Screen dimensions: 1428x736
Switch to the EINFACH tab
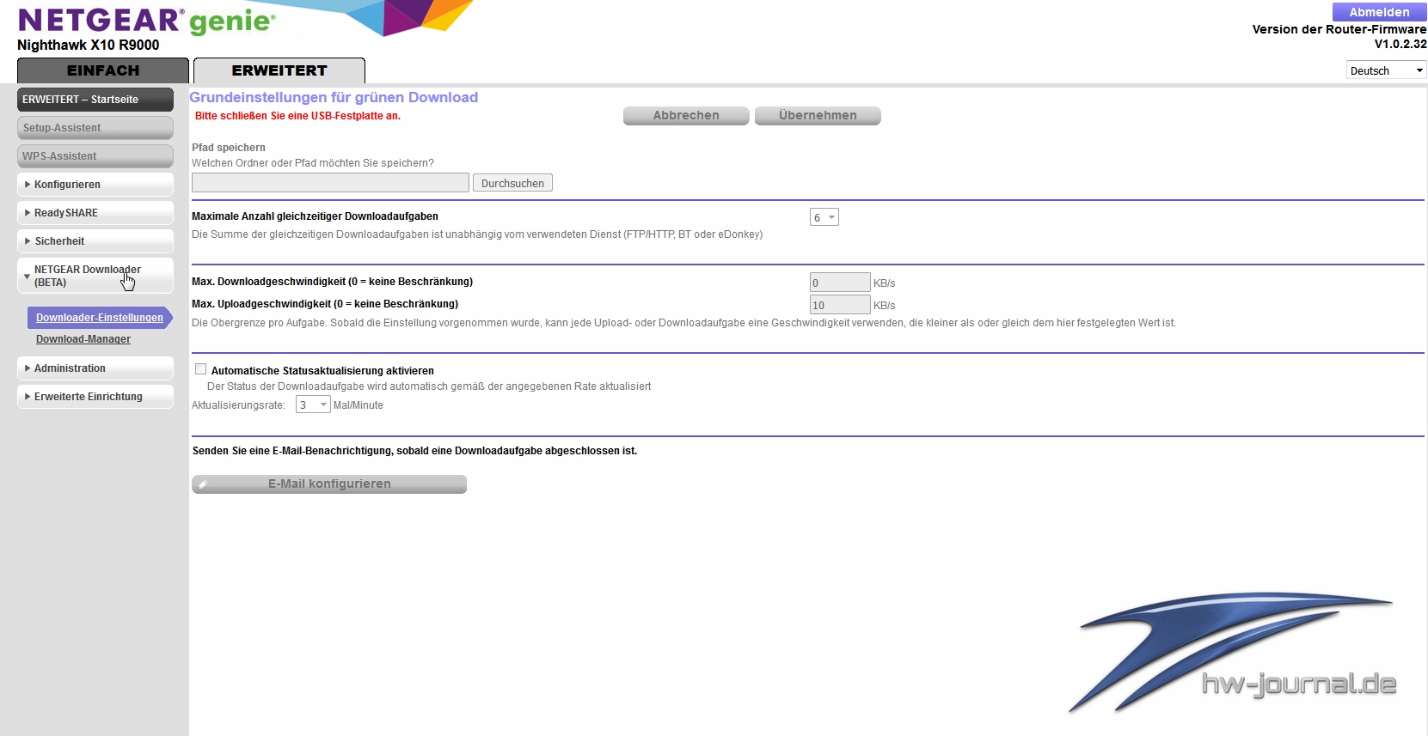[103, 70]
